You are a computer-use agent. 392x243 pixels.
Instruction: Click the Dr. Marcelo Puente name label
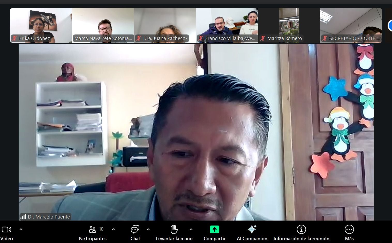coord(49,217)
